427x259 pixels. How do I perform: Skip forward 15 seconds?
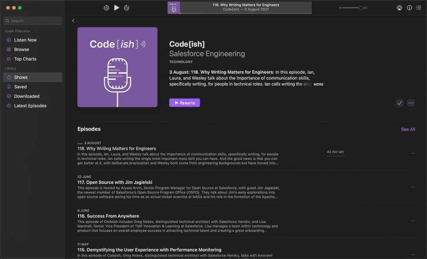tap(127, 8)
